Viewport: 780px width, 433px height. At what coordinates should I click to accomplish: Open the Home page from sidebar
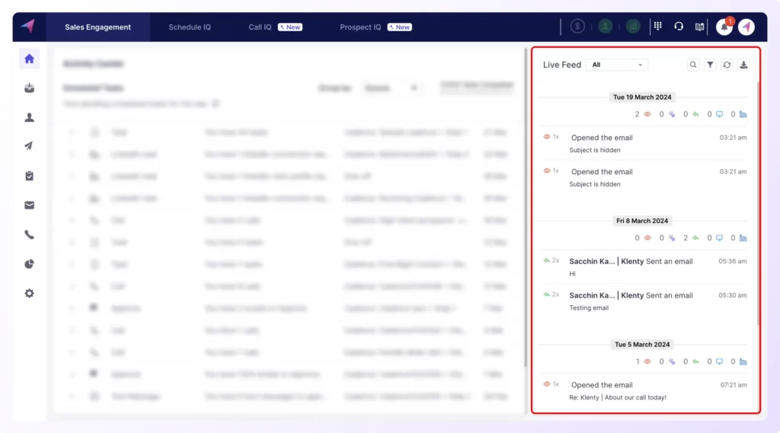[x=30, y=59]
